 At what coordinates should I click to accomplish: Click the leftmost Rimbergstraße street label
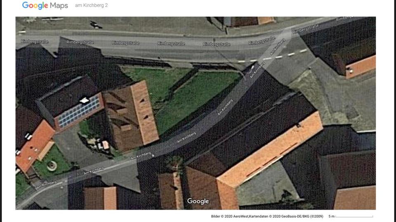[x=35, y=42]
